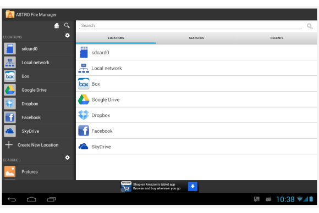Select the Google Drive icon in sidebar
The width and height of the screenshot is (319, 213).
click(x=10, y=90)
